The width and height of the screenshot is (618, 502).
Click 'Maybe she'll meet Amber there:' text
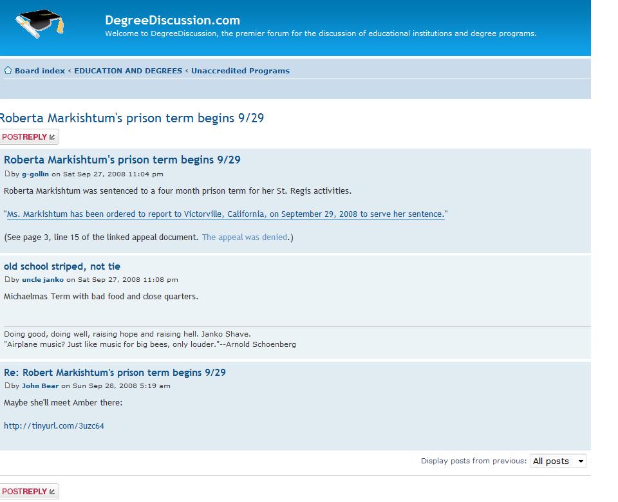pos(63,403)
